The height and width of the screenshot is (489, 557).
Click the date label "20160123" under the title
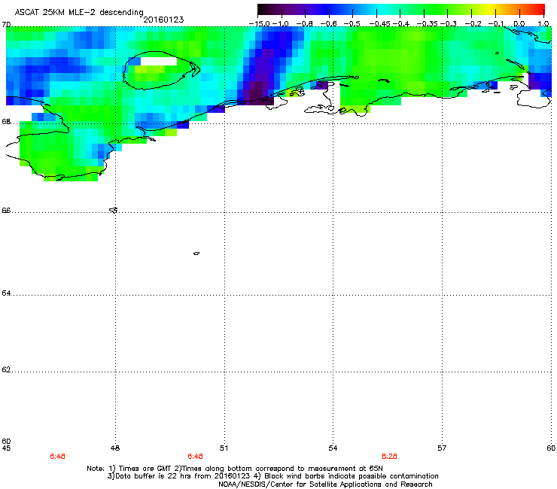(163, 20)
